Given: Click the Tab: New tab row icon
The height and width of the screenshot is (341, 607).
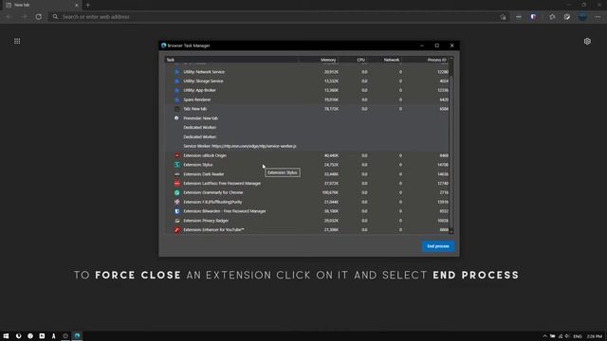Looking at the screenshot, I should [177, 109].
